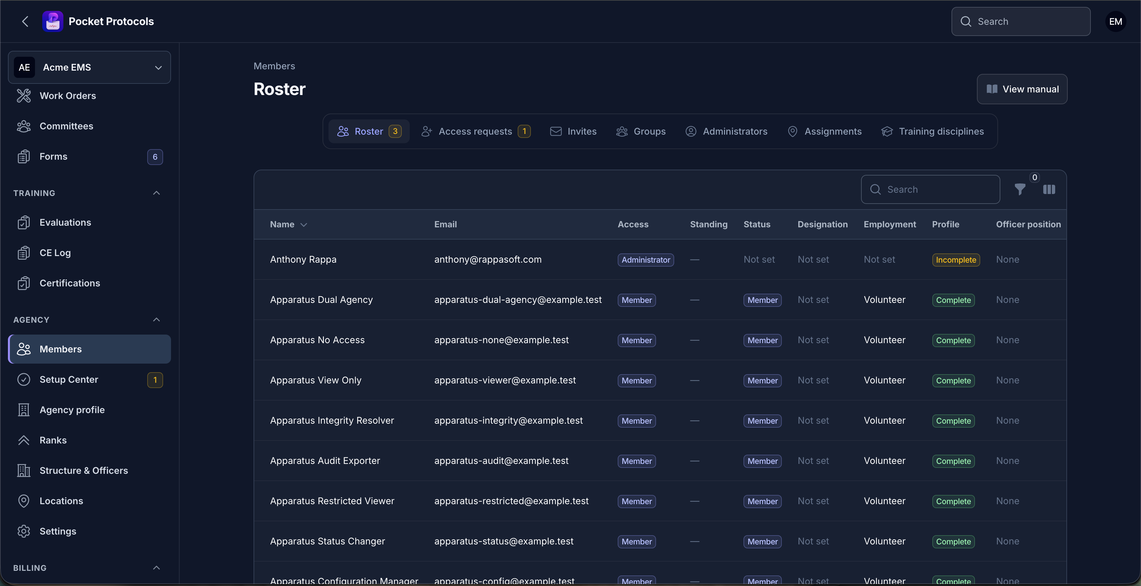The height and width of the screenshot is (586, 1141).
Task: Click the Status column header
Action: click(x=757, y=224)
